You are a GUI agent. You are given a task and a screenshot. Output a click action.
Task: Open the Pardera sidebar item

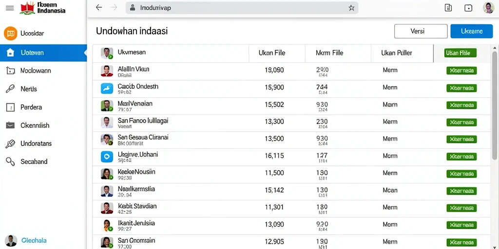43,107
